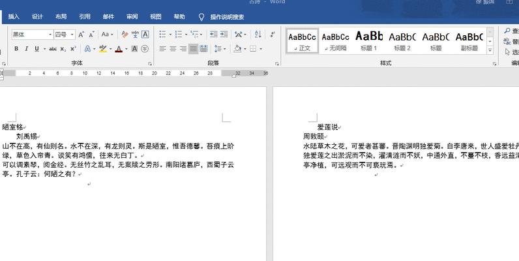Apply character border icon
Viewport: 519px width, 261px height.
pos(145,35)
